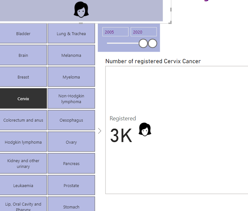248x211 pixels.
Task: Choose Non-Hodgkin lymphoma button
Action: tap(71, 99)
